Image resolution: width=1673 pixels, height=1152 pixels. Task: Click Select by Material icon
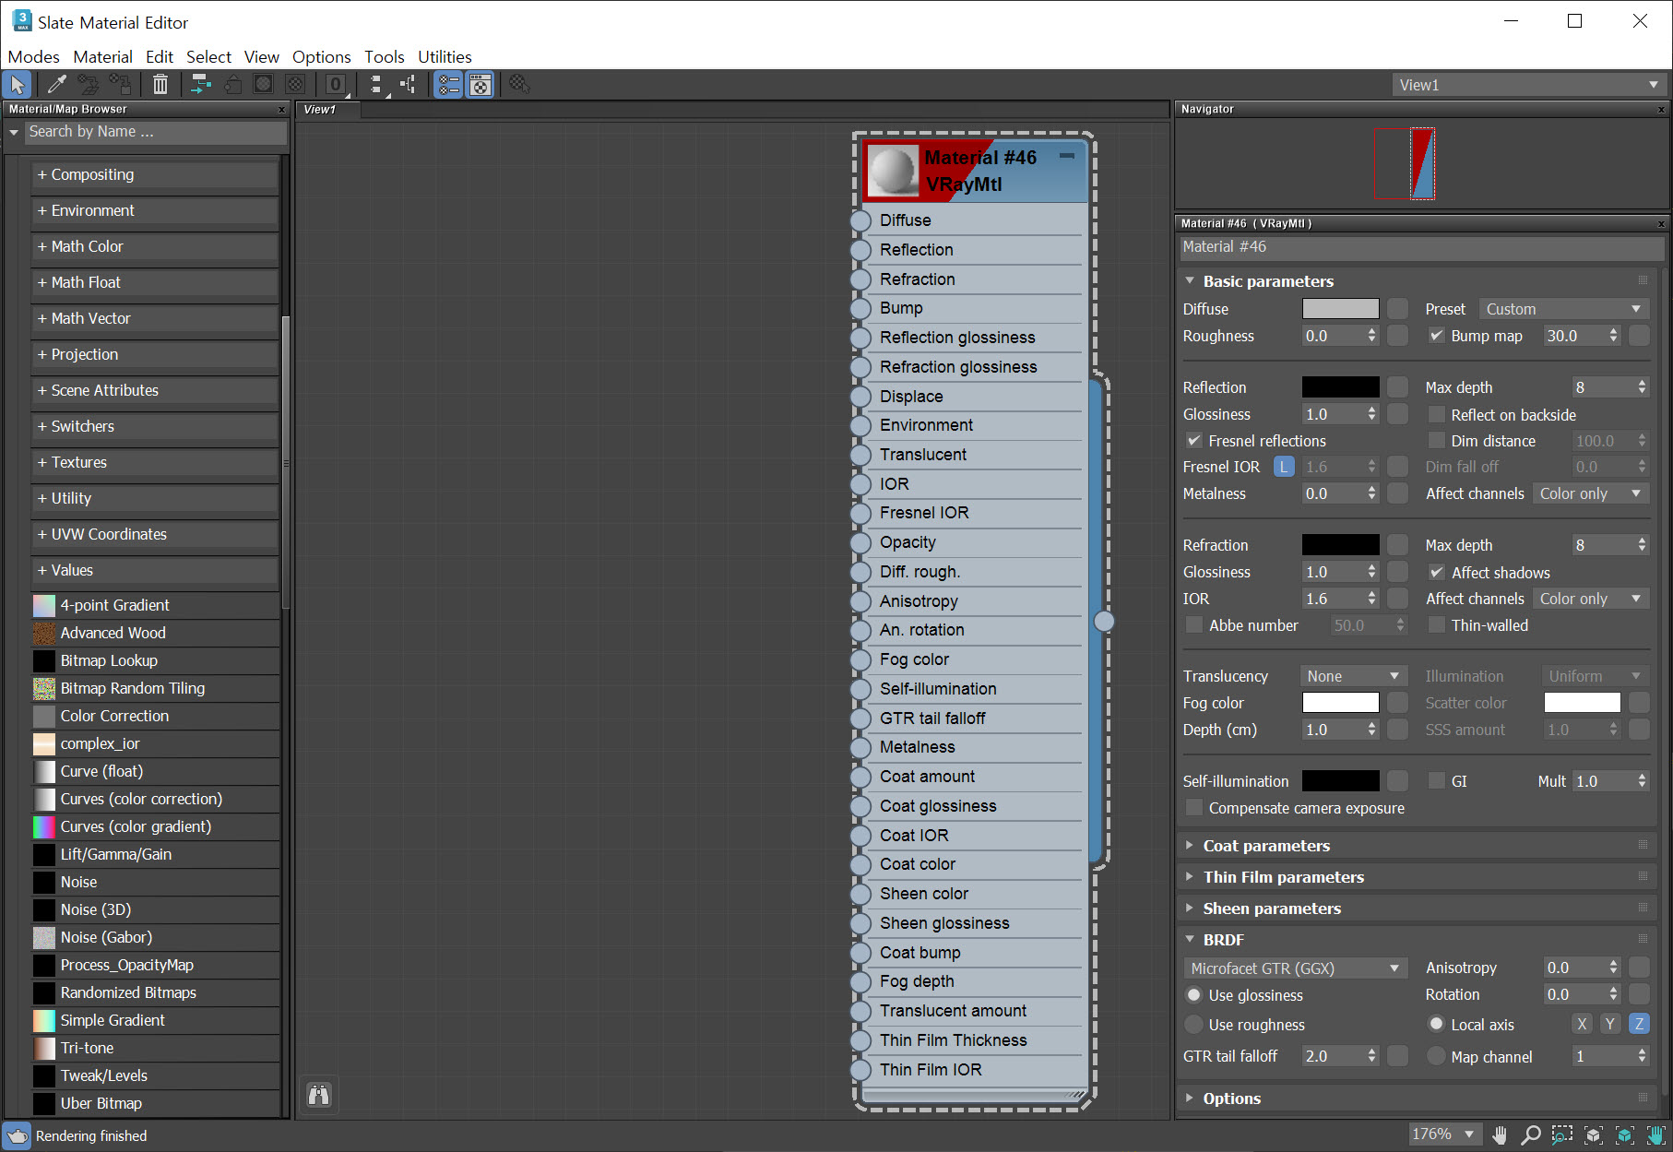pyautogui.click(x=519, y=85)
